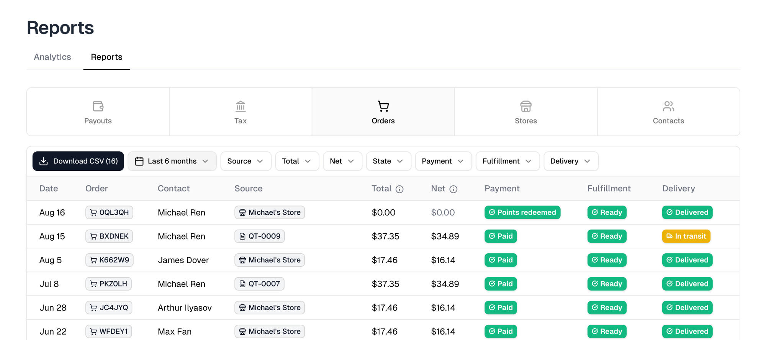Click Michael's Store badge in Aug 5 row

click(x=270, y=260)
